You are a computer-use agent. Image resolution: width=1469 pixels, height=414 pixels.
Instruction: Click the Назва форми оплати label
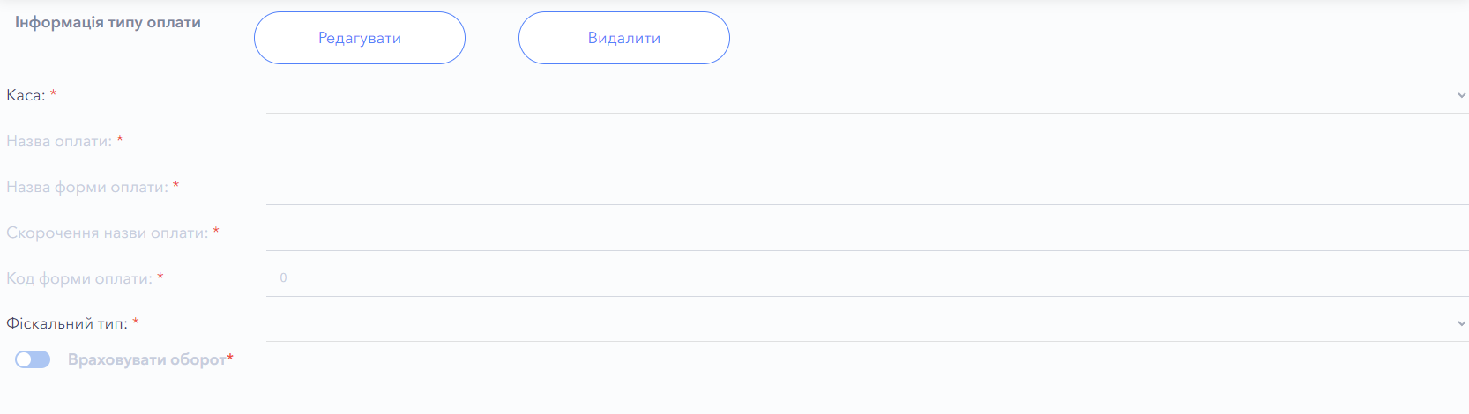tap(86, 187)
